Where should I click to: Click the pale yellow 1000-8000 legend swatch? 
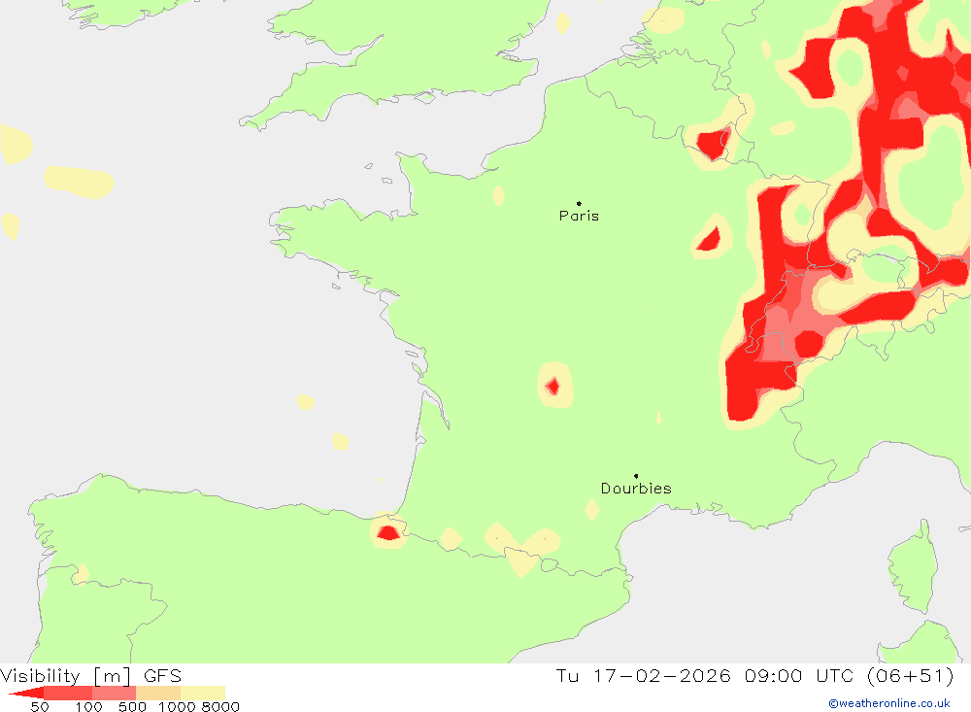pos(203,693)
